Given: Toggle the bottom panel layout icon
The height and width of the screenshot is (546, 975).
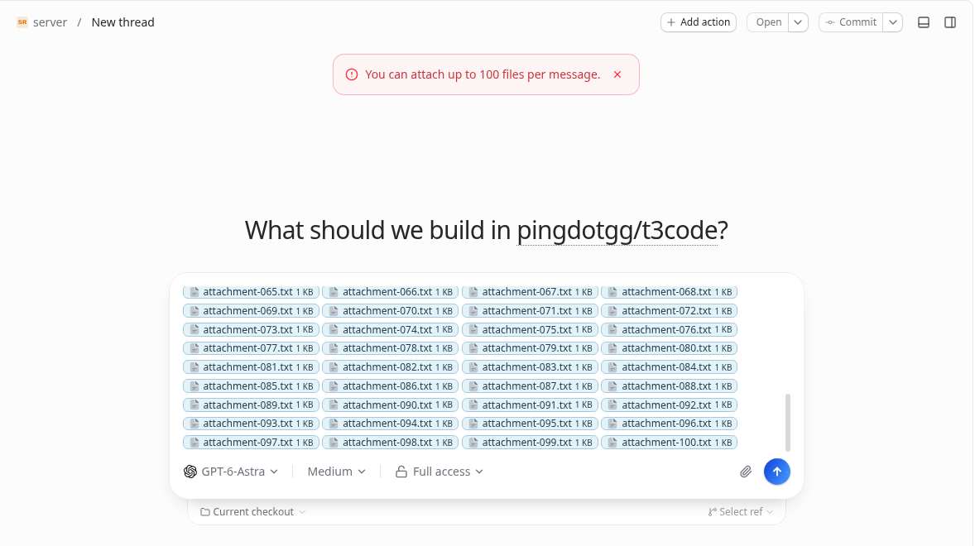Looking at the screenshot, I should point(924,22).
